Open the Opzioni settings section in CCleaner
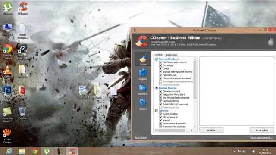 click(x=143, y=104)
